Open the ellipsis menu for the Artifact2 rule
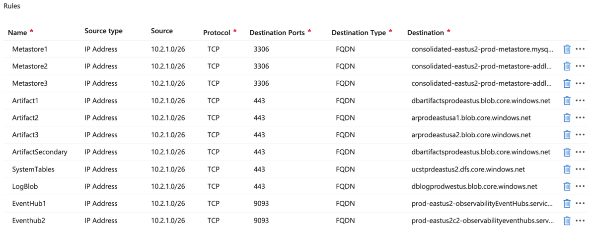This screenshot has height=227, width=596. point(580,118)
